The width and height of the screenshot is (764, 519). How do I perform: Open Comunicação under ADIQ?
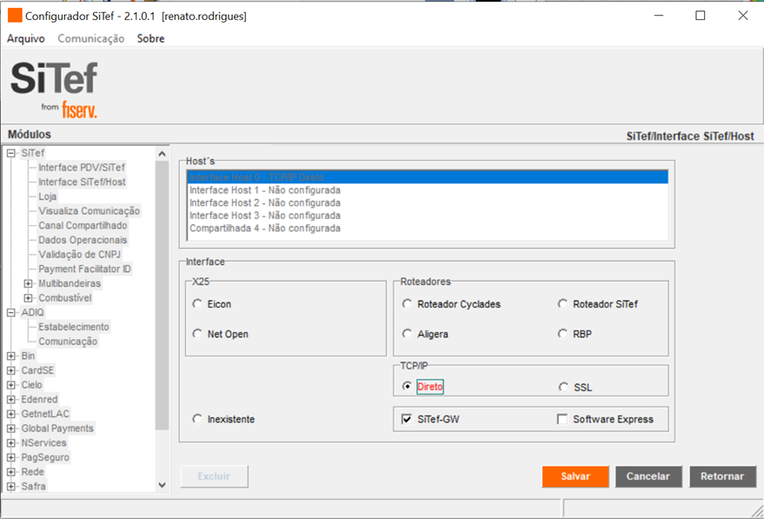pos(68,342)
